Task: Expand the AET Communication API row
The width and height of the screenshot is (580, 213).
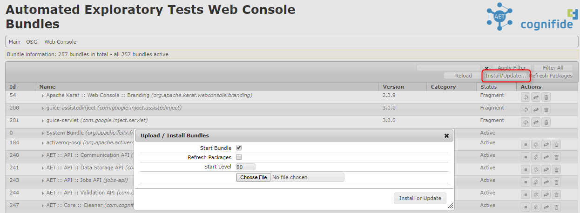Action: click(43, 155)
